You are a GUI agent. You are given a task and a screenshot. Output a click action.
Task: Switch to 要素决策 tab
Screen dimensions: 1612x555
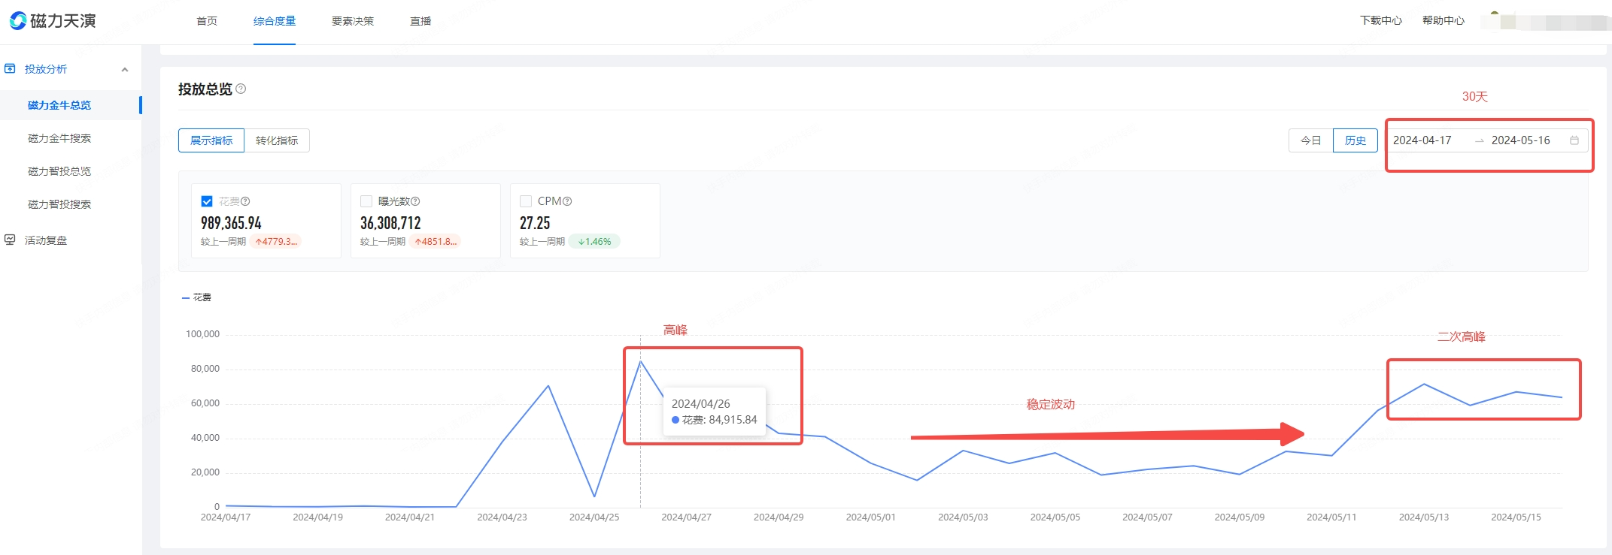pos(353,21)
